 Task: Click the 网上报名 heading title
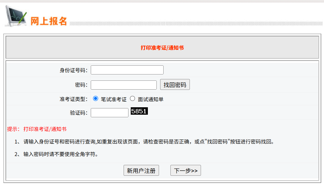tap(49, 21)
